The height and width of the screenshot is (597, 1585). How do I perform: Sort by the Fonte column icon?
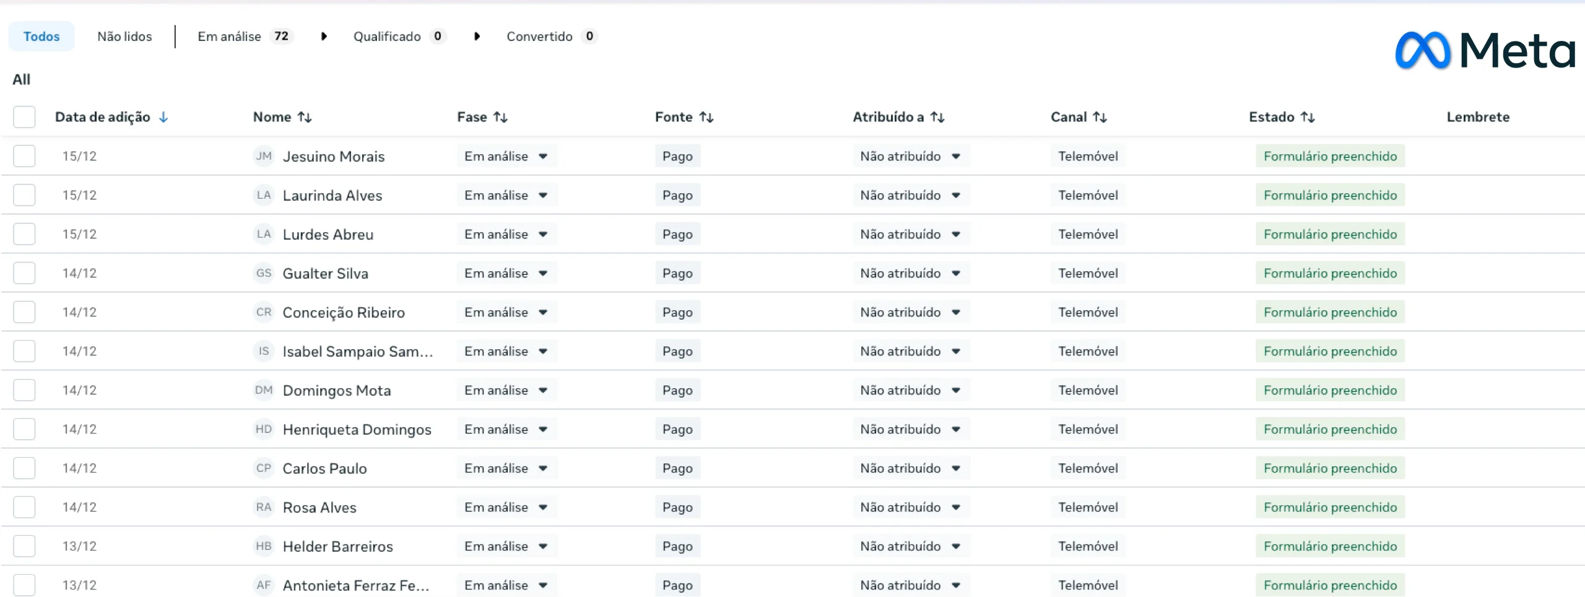coord(706,117)
